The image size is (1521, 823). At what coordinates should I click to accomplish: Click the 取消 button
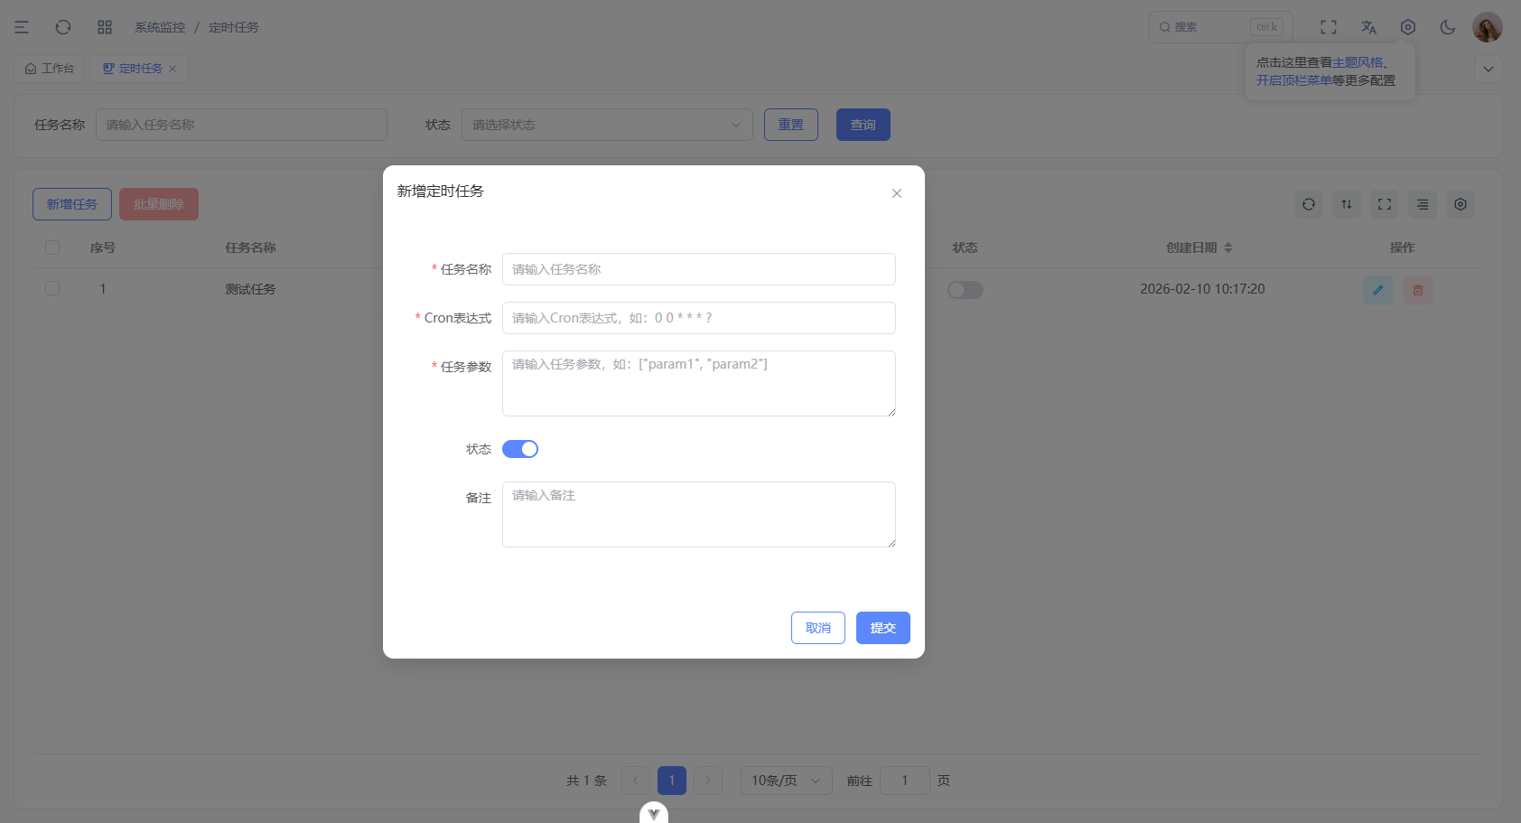818,628
